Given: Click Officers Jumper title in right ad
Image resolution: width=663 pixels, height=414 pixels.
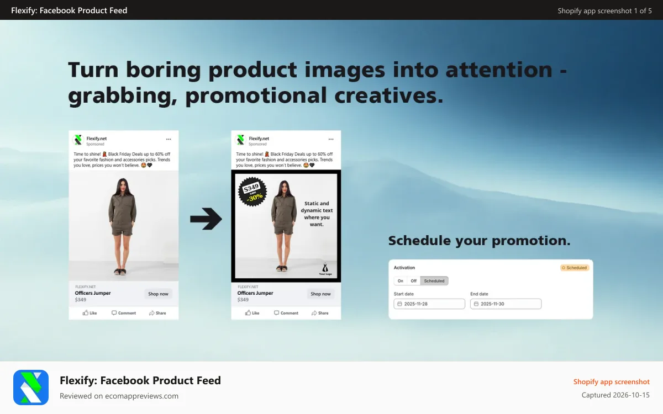Looking at the screenshot, I should click(x=255, y=293).
